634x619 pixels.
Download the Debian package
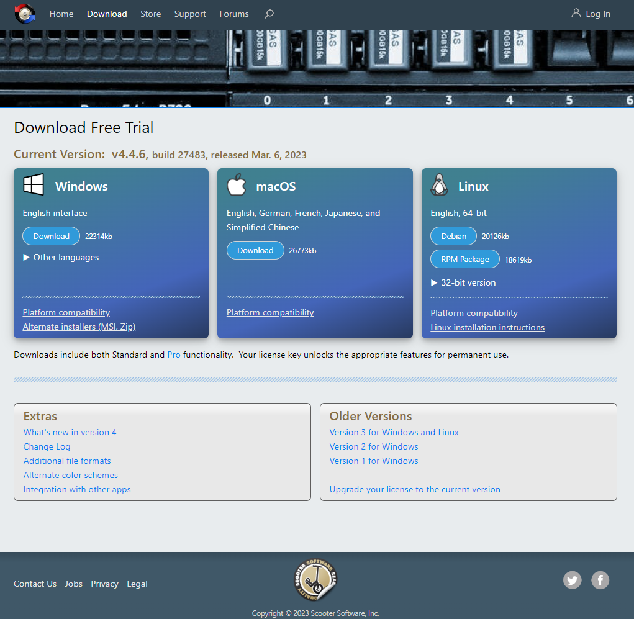click(x=454, y=236)
